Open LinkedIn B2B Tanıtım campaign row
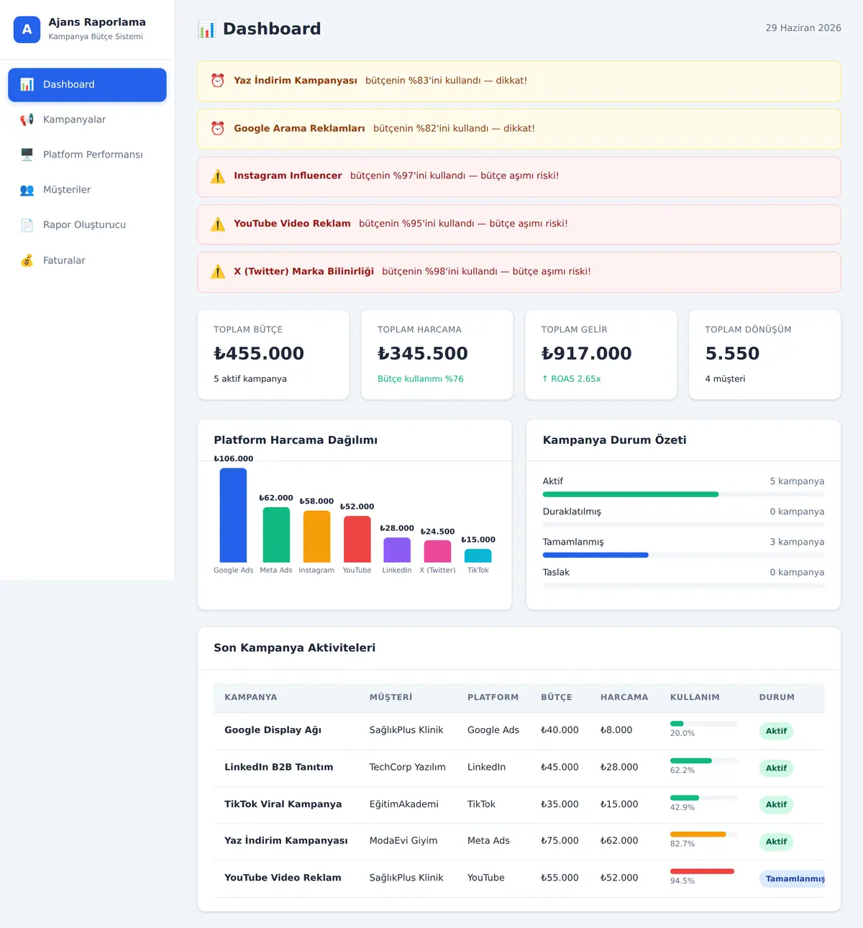This screenshot has width=863, height=928. coord(519,768)
